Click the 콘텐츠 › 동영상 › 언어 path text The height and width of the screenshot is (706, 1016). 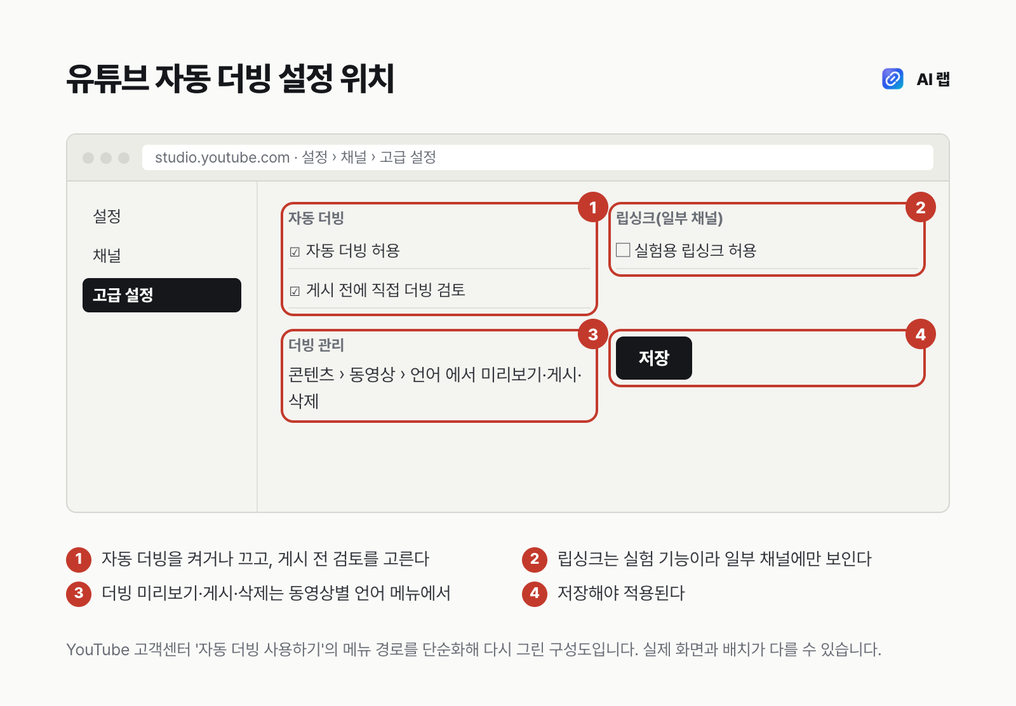(x=365, y=375)
